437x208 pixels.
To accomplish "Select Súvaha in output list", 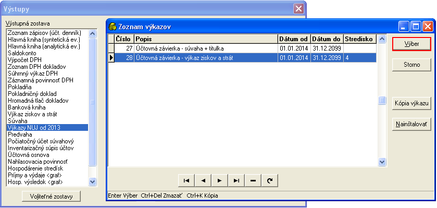I will click(47, 121).
